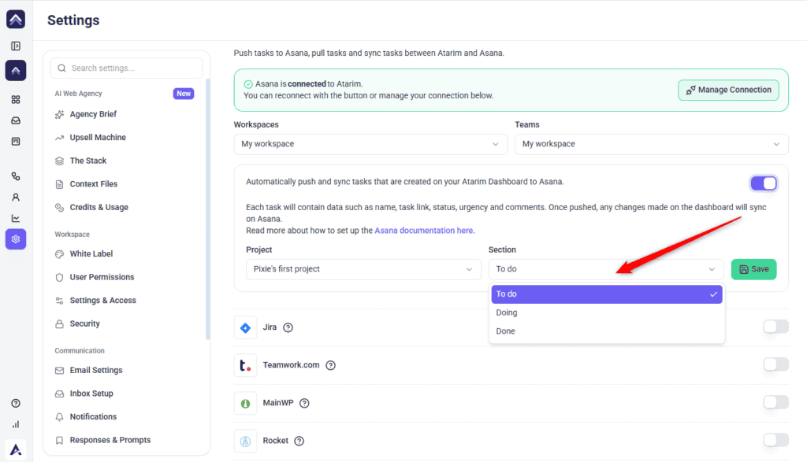Expand the Teams dropdown
The height and width of the screenshot is (462, 807).
[x=652, y=144]
